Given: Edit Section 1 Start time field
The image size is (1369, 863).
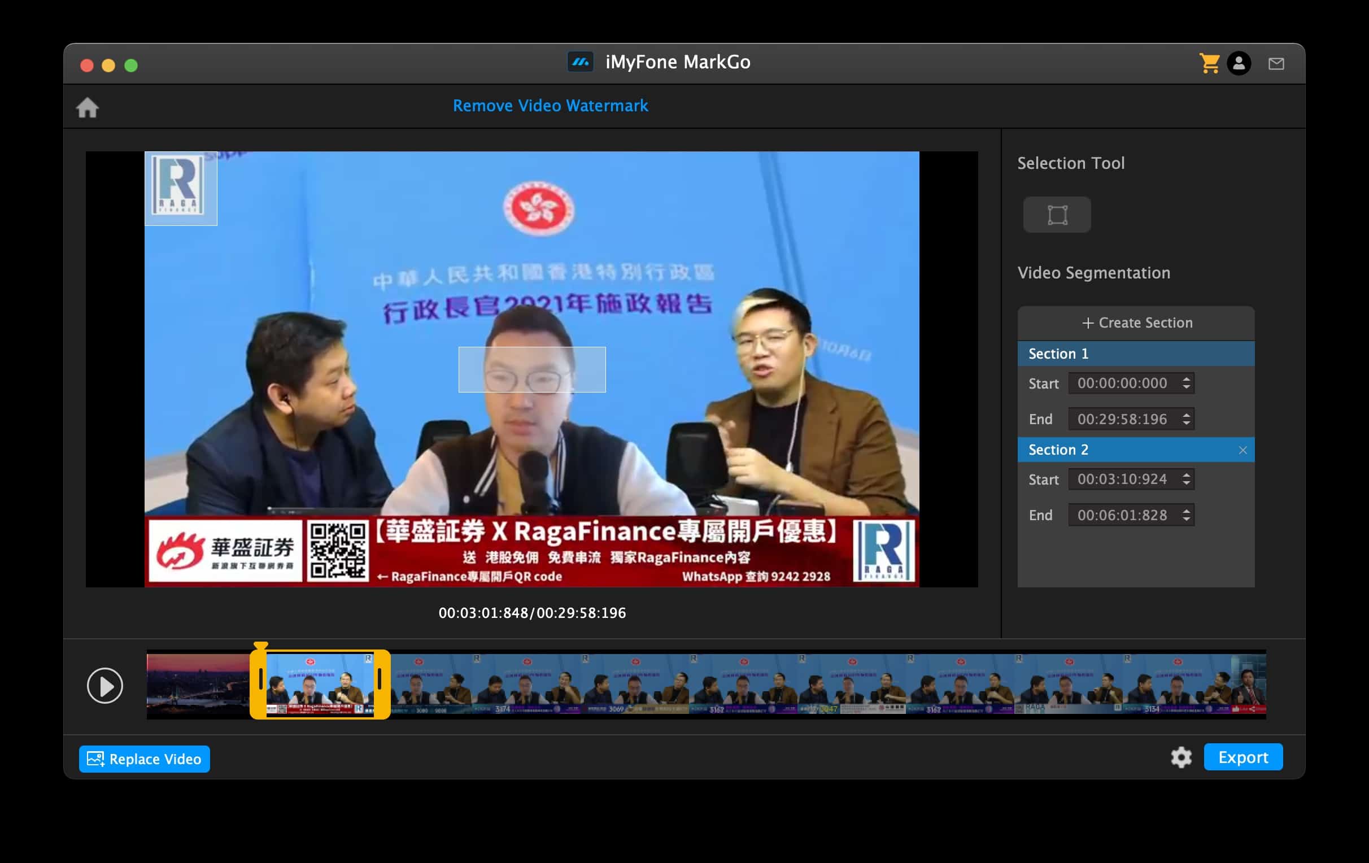Looking at the screenshot, I should [x=1131, y=383].
